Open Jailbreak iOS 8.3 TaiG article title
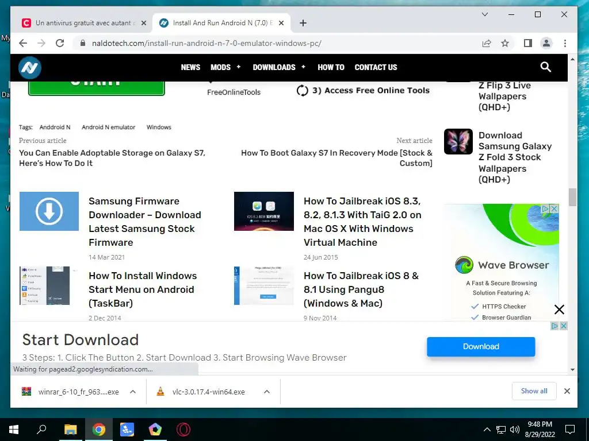The image size is (589, 441). 362,222
